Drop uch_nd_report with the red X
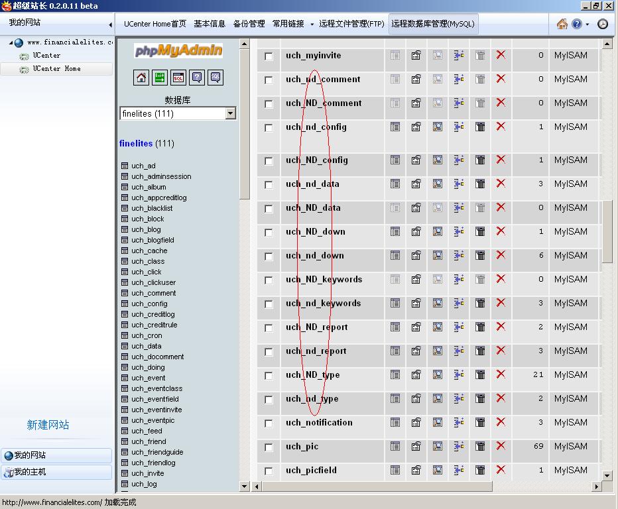This screenshot has width=618, height=509. [501, 351]
